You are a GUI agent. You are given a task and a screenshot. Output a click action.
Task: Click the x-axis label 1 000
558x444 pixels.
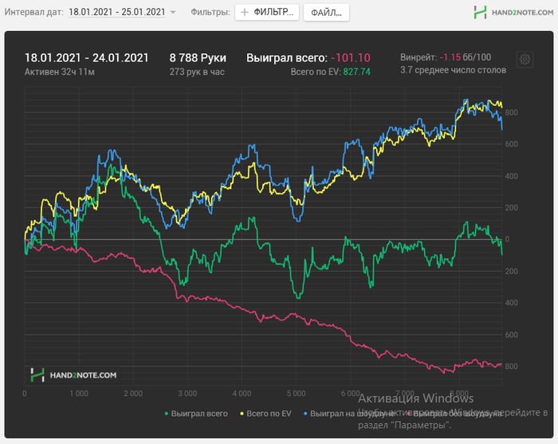point(79,394)
